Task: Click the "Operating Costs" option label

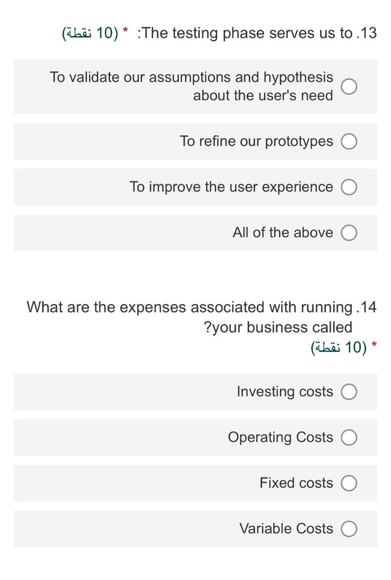Action: pyautogui.click(x=279, y=437)
